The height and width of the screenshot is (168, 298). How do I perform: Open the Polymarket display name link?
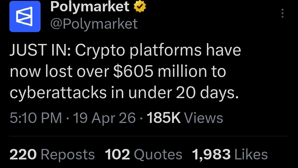90,7
